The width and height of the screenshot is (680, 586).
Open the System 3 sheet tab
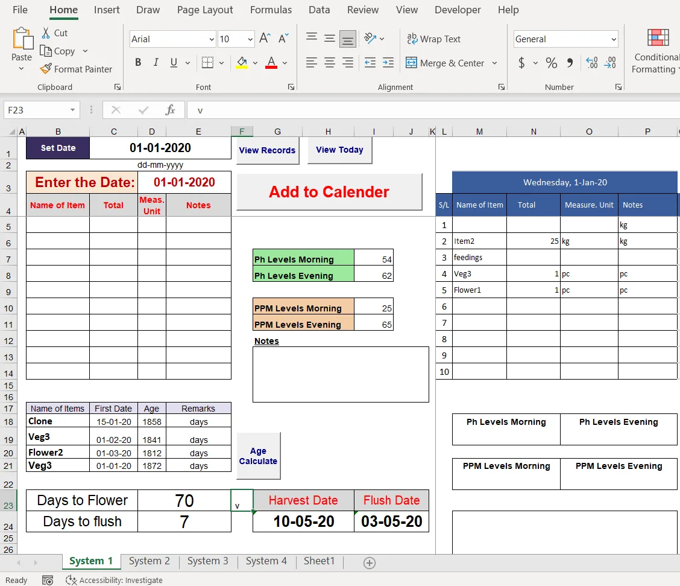[x=207, y=561]
